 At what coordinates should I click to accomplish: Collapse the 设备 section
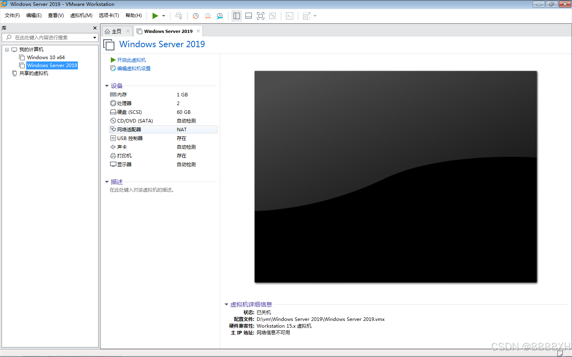[107, 86]
